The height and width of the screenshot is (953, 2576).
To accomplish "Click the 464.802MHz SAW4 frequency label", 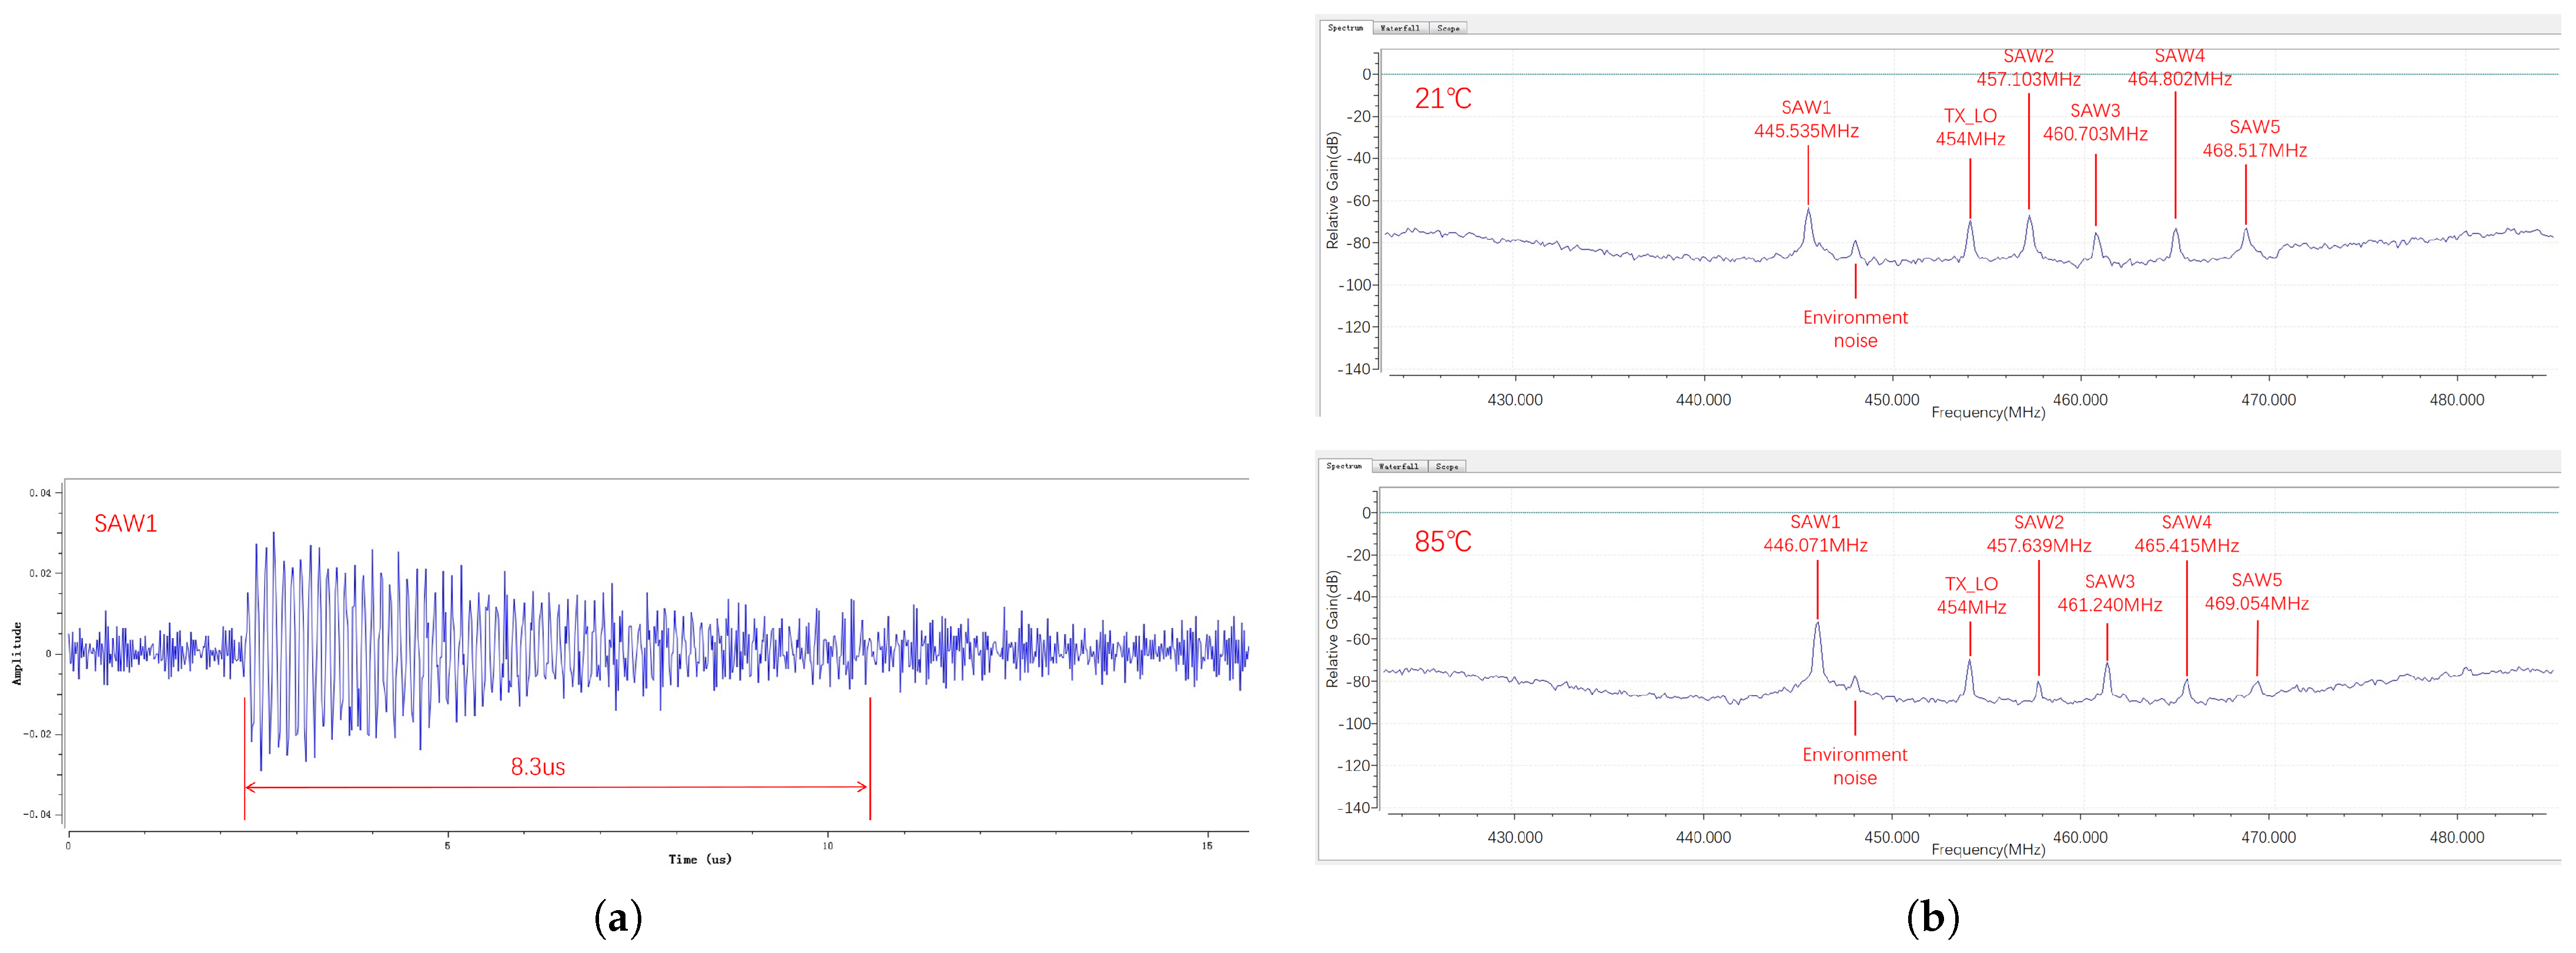I will [x=2179, y=79].
